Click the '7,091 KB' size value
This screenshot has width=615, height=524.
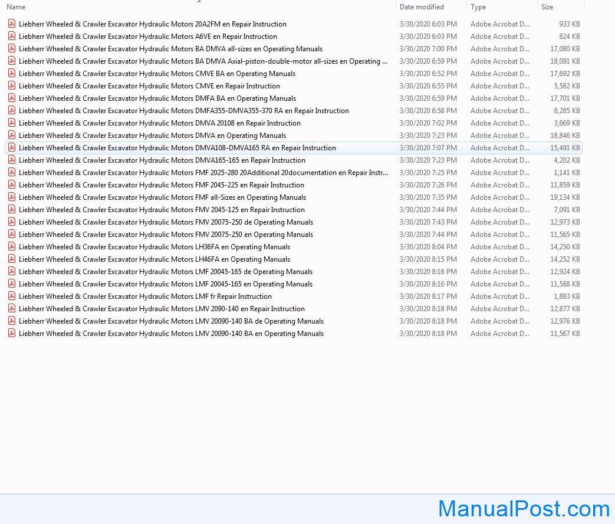[567, 210]
